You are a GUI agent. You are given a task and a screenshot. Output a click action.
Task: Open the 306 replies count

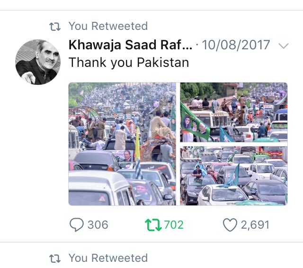98,225
